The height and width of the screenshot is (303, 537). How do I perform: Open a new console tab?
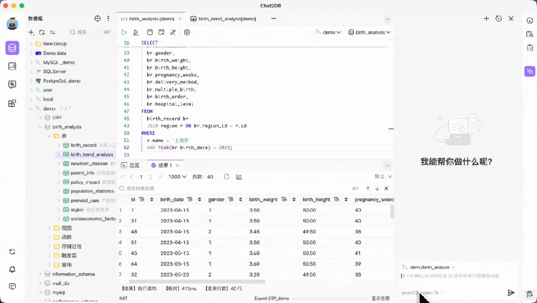tap(274, 18)
